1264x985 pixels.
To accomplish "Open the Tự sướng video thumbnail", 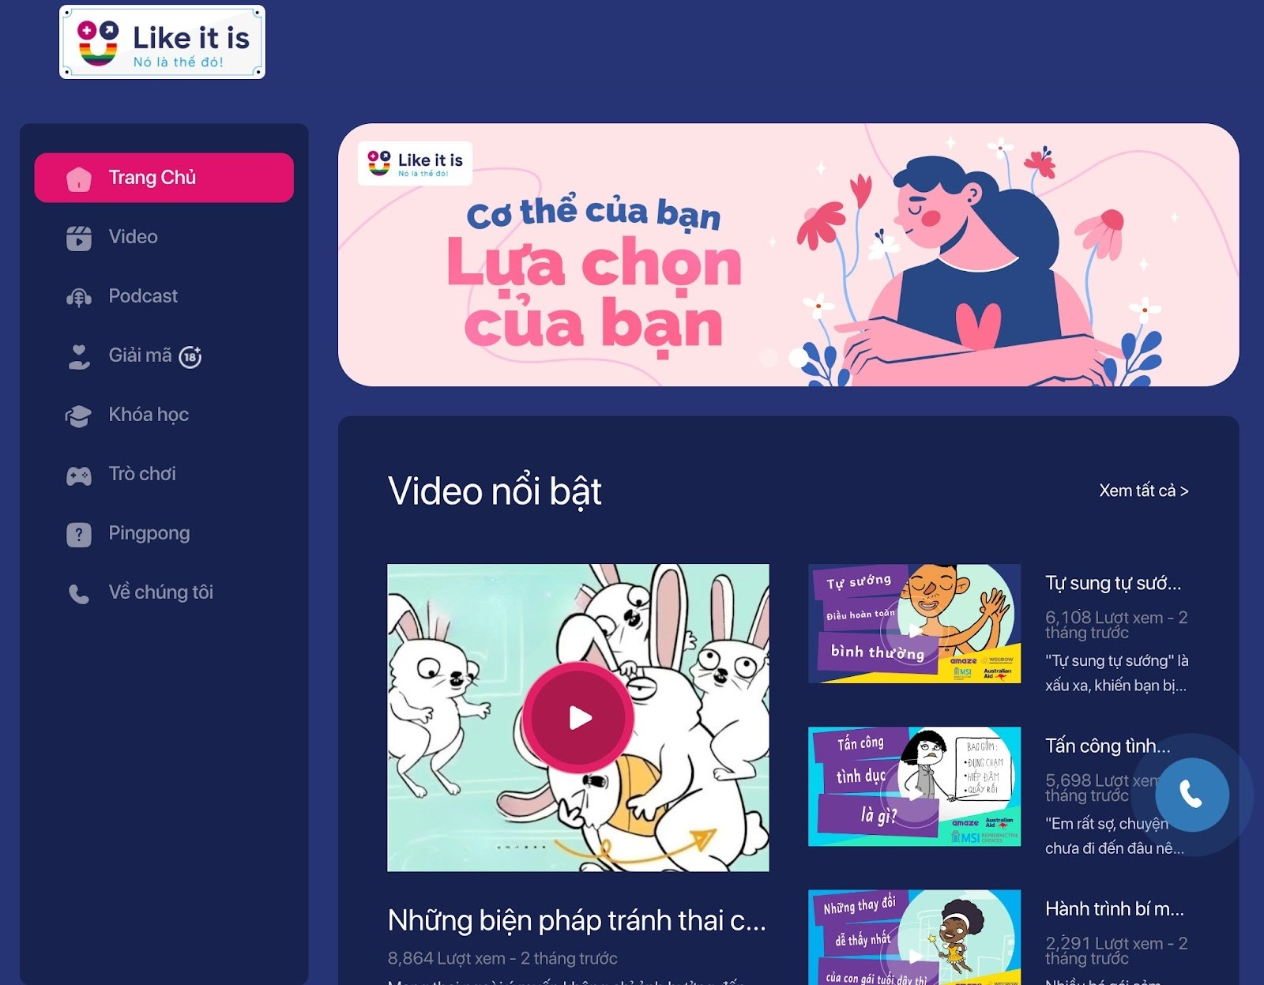I will pos(914,623).
